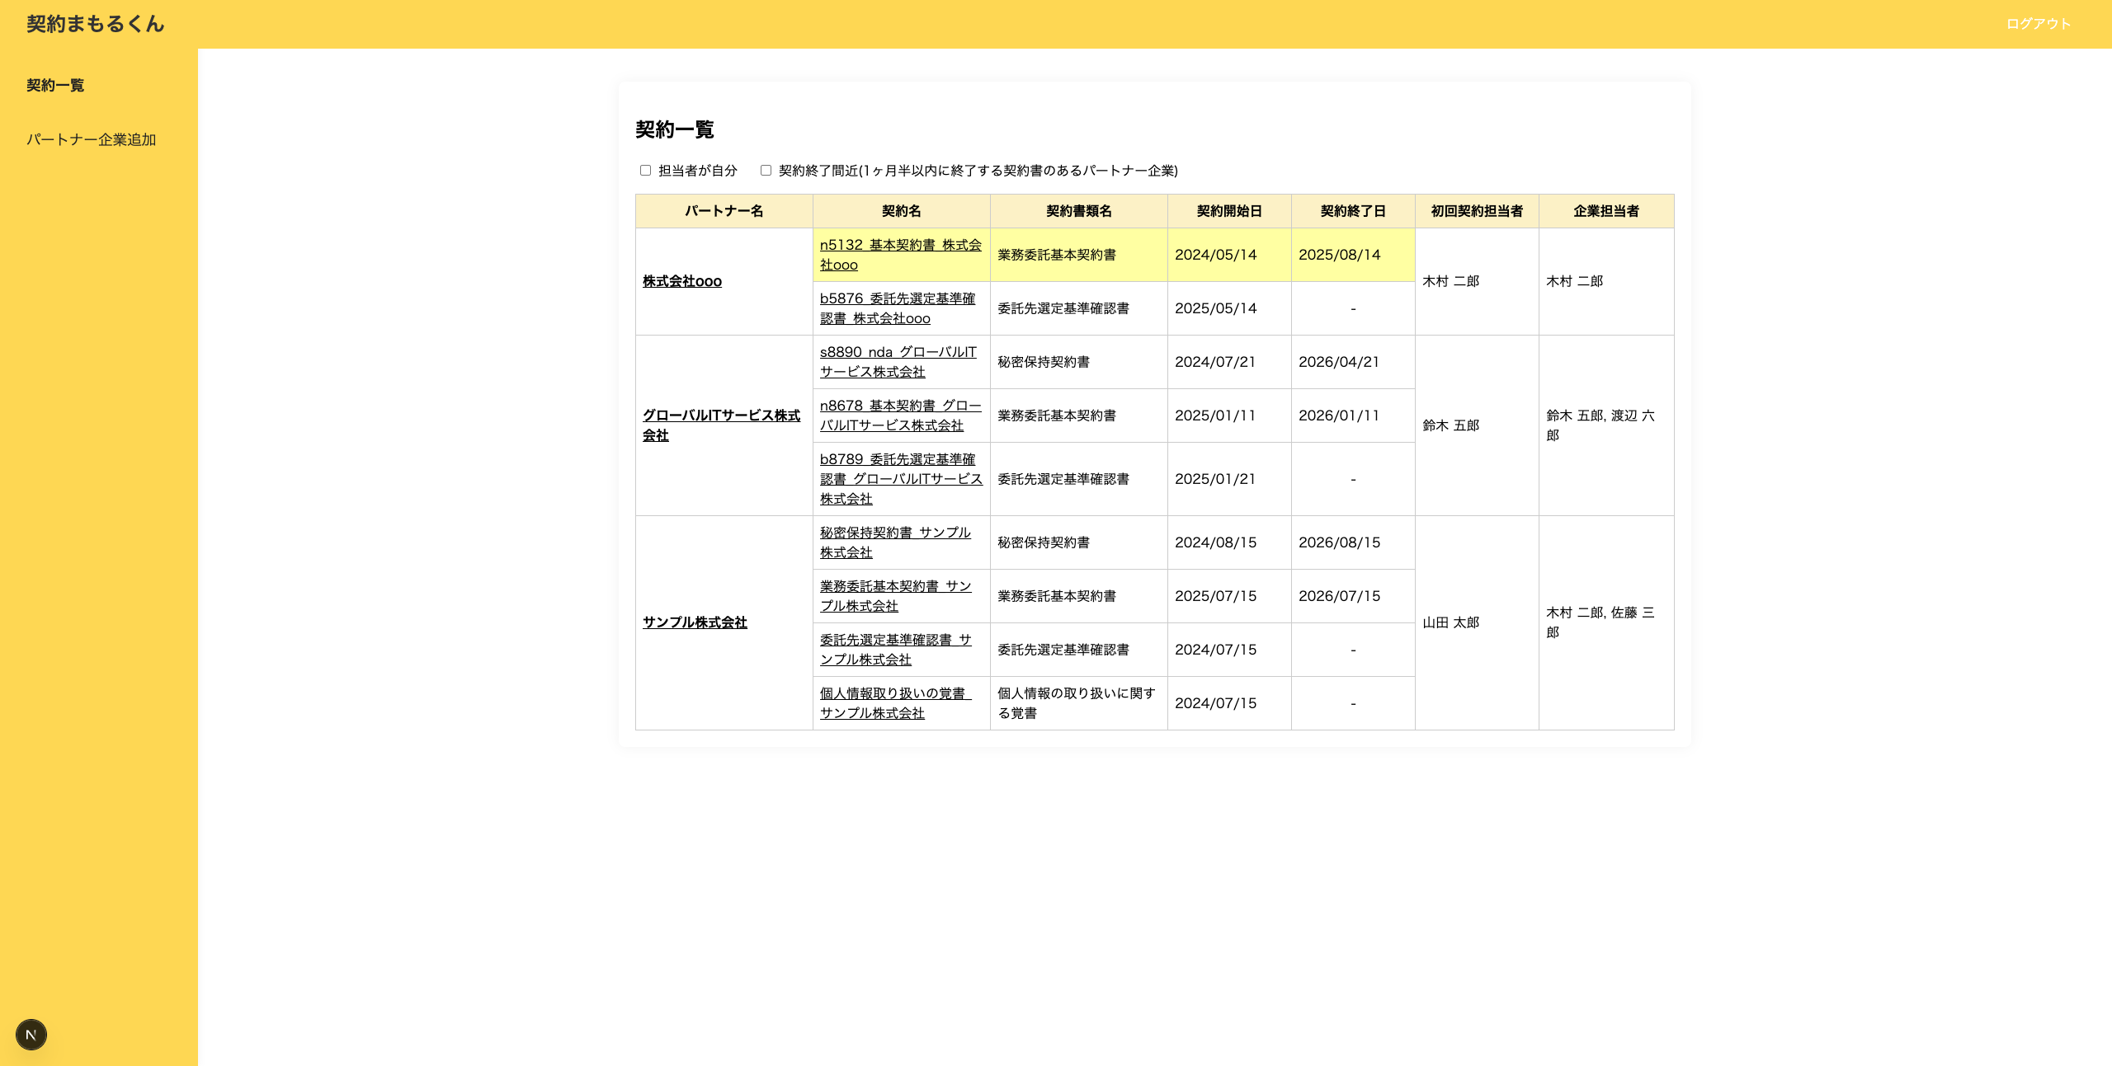The image size is (2112, 1066).
Task: Open contract b8789_委託先選定基準確認書
Action: click(902, 479)
